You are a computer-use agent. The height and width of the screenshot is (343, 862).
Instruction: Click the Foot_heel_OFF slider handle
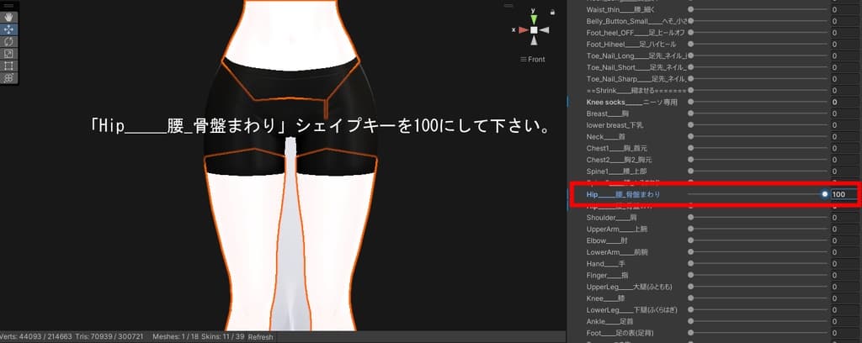[x=691, y=33]
